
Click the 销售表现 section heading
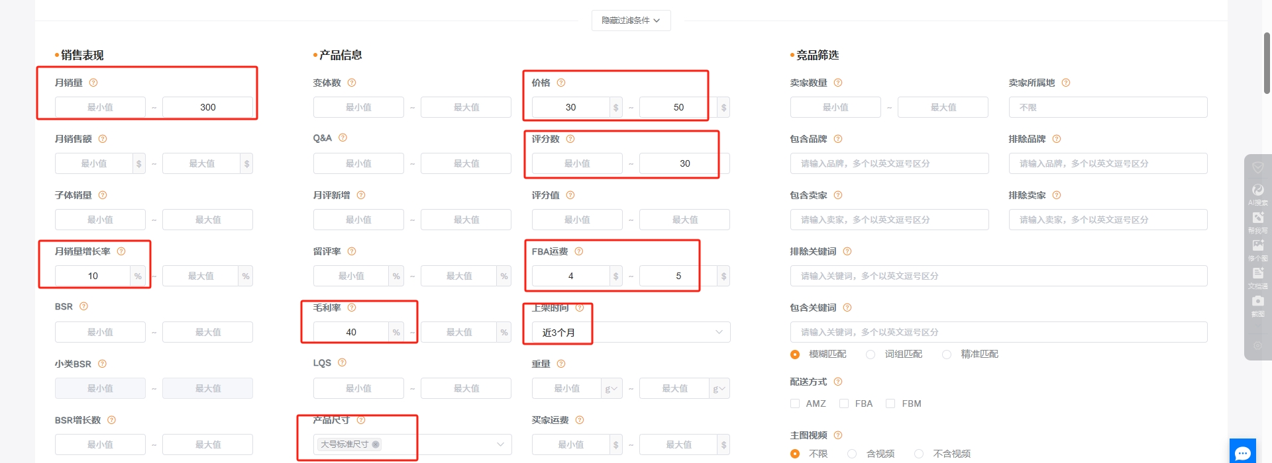point(82,55)
